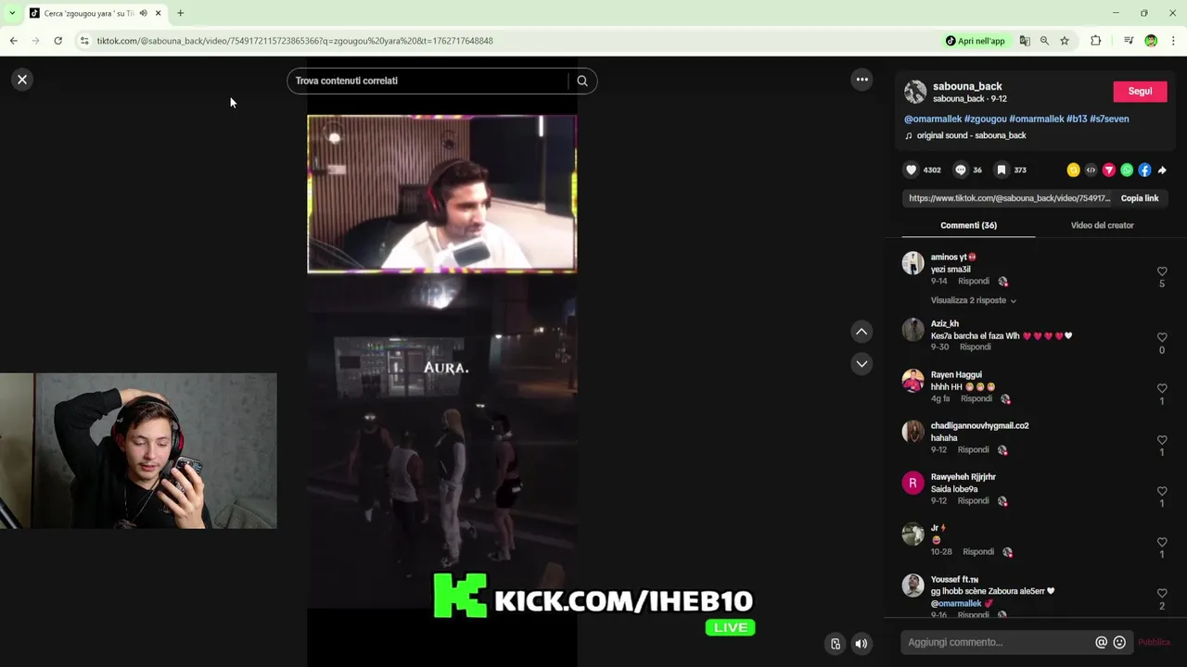Send to friends with red arrow icon
This screenshot has height=667, width=1187.
coord(1108,170)
